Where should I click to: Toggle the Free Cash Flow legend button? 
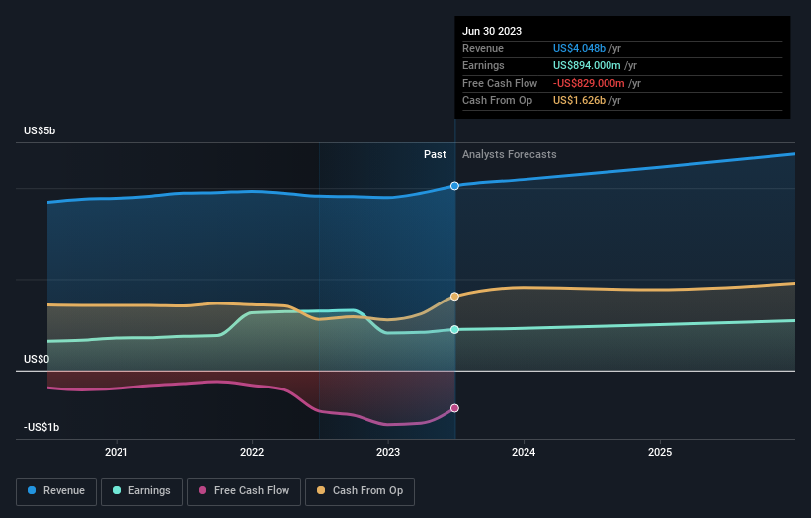(244, 491)
